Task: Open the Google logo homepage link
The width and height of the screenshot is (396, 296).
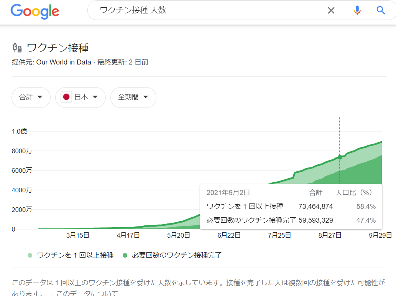Action: (x=35, y=12)
